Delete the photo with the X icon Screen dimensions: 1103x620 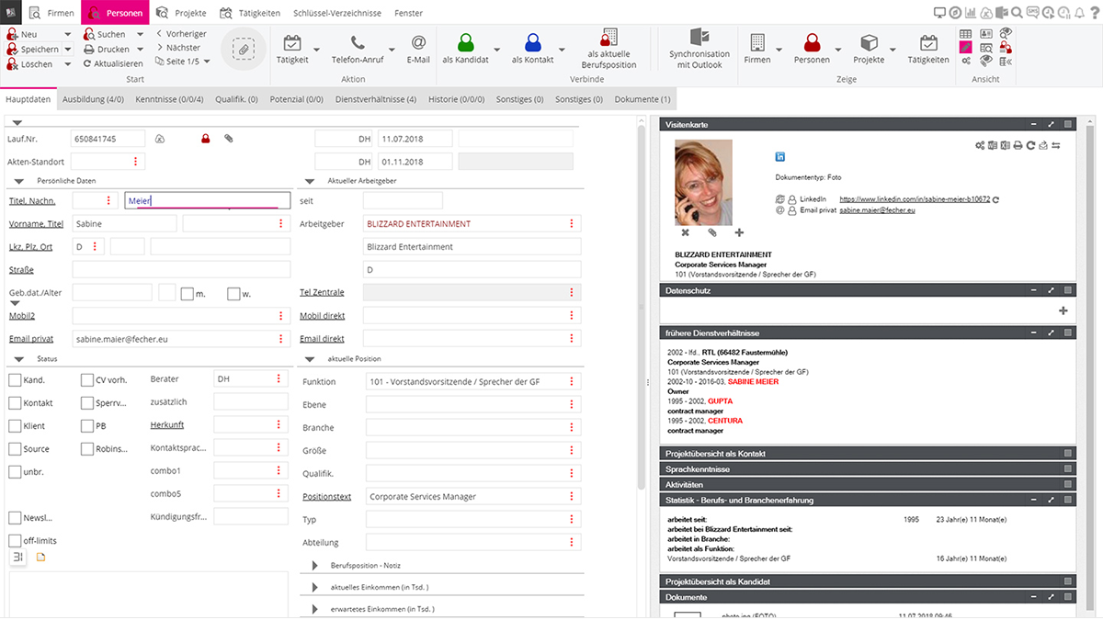pos(685,233)
